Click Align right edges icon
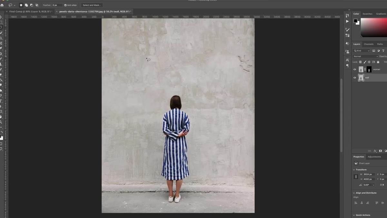The height and width of the screenshot is (218, 387). [368, 203]
